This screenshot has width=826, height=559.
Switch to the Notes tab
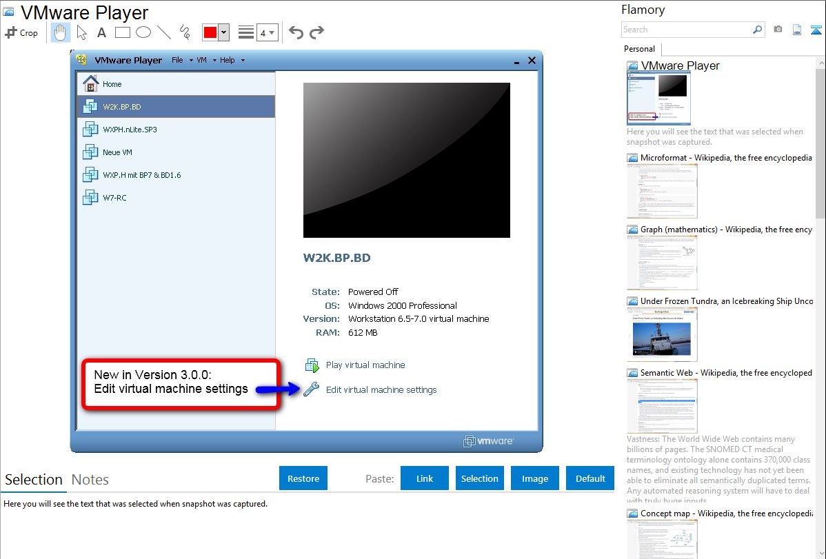click(90, 480)
